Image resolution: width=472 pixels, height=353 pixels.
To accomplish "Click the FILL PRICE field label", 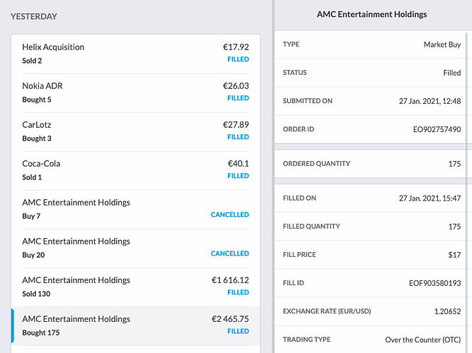I will tap(299, 255).
